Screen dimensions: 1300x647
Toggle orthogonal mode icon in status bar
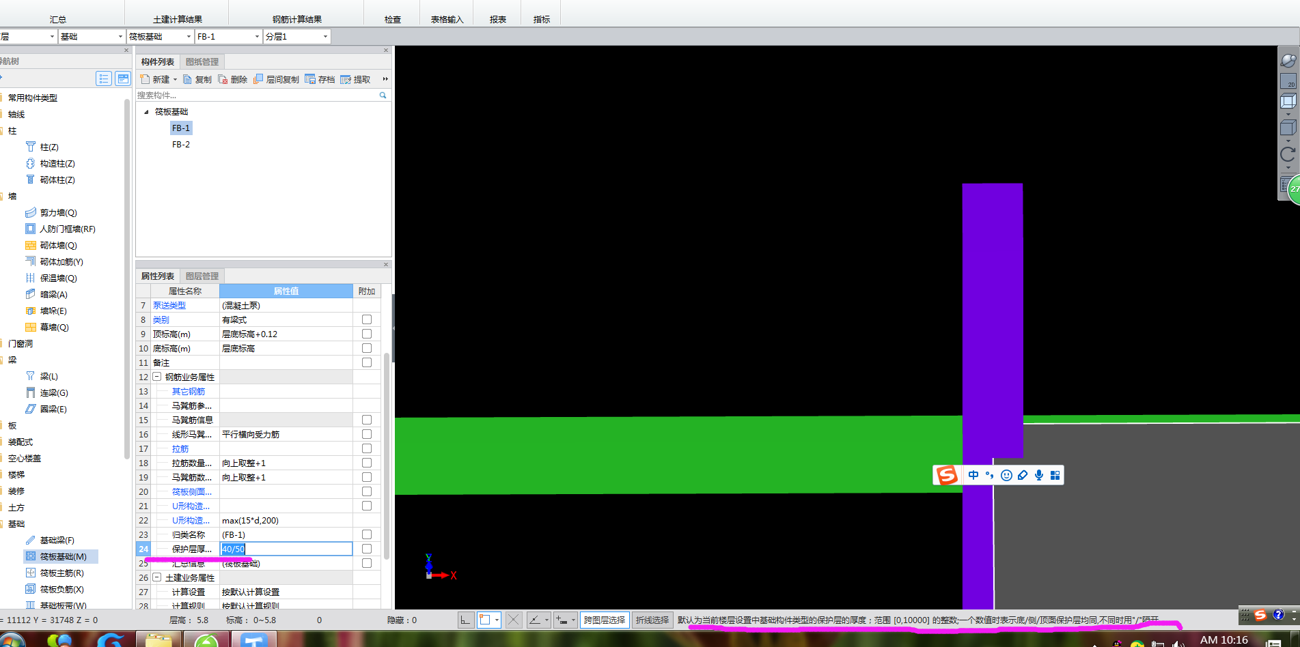[465, 620]
